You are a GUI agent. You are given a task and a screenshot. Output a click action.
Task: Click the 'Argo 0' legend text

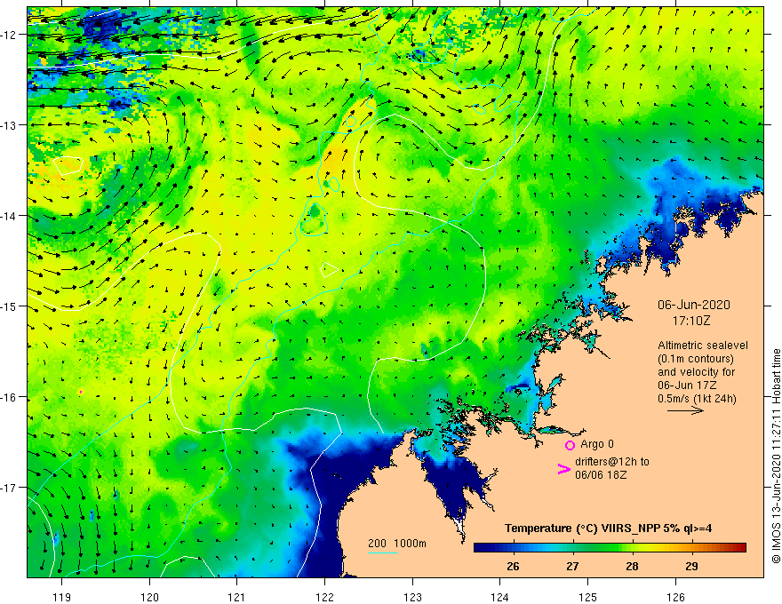[597, 444]
